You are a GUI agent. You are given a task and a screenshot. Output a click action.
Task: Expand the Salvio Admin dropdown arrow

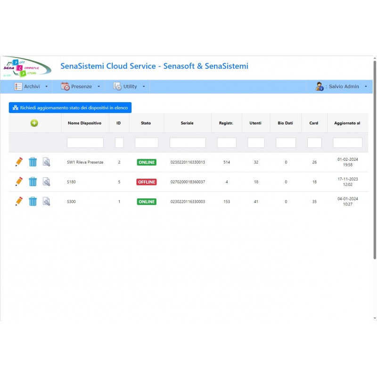(366, 87)
